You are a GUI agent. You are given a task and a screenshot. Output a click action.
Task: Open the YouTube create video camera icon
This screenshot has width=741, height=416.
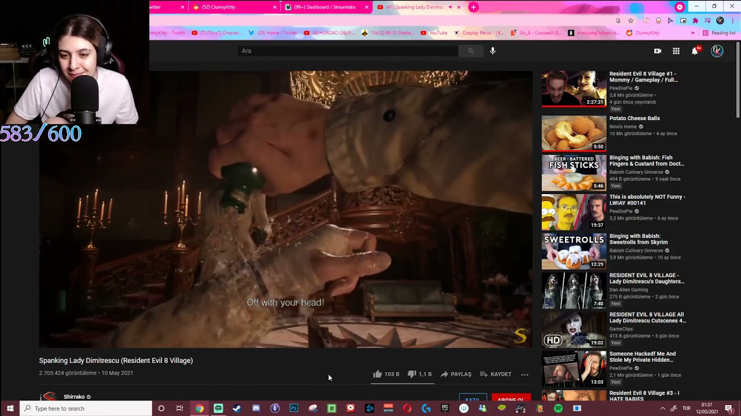pos(658,51)
